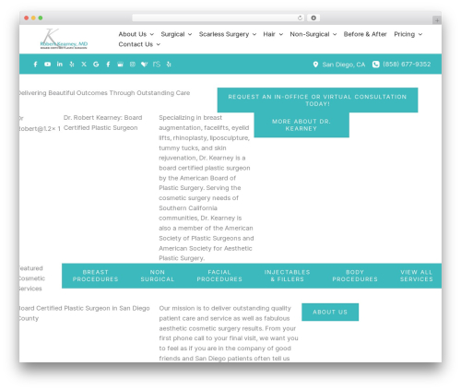Viewport: 461px width, 390px height.
Task: Select the Facial Procedures button
Action: 219,276
